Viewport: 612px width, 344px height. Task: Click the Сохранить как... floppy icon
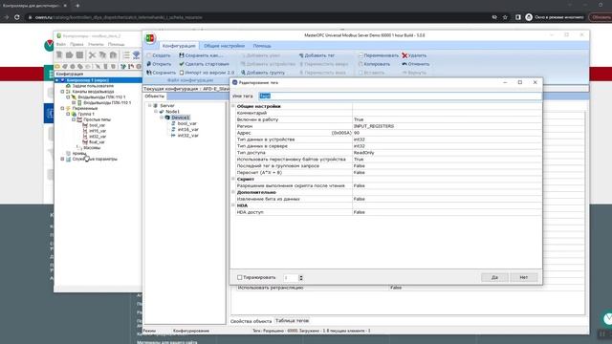click(x=182, y=55)
